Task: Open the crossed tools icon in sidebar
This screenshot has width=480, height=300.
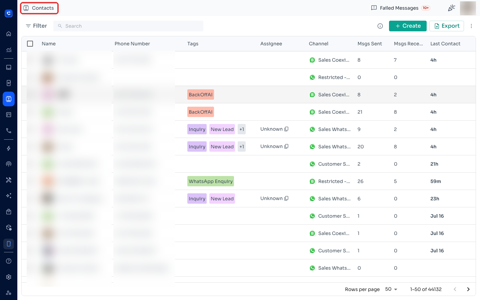Action: click(x=9, y=180)
